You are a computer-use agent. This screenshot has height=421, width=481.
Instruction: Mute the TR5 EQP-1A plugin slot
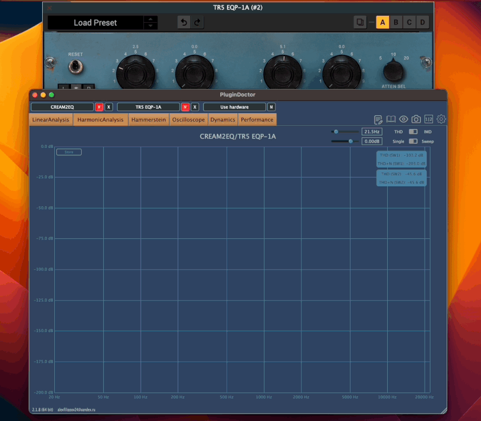(185, 107)
